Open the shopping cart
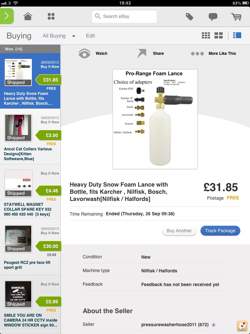This screenshot has width=250, height=334. click(236, 16)
